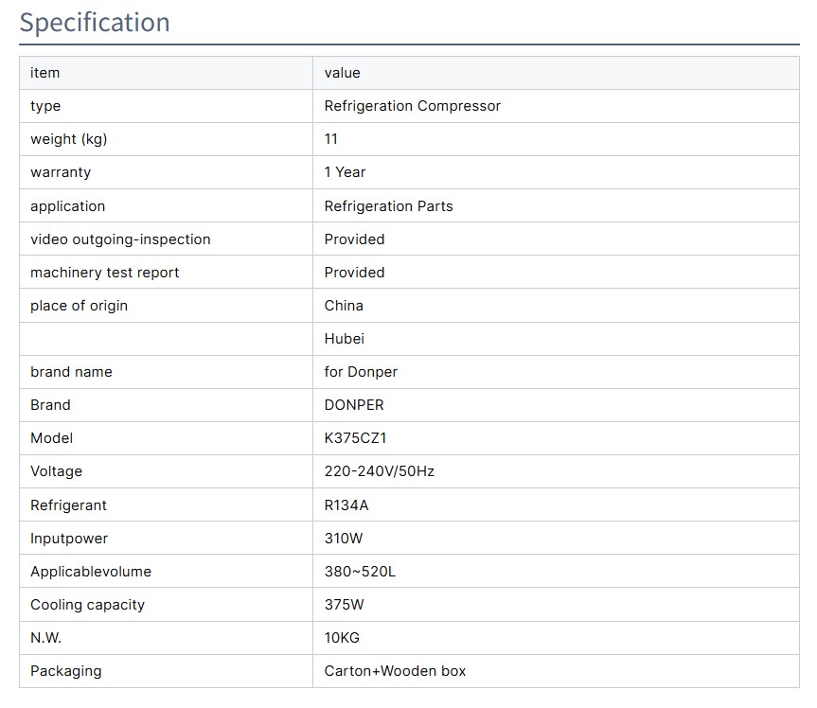The width and height of the screenshot is (817, 708).
Task: Click the model number K375CZ1
Action: pos(357,438)
